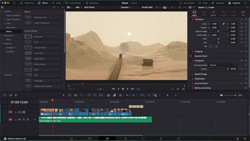The width and height of the screenshot is (250, 141).
Task: Solo audio track A1
Action: 24,119
